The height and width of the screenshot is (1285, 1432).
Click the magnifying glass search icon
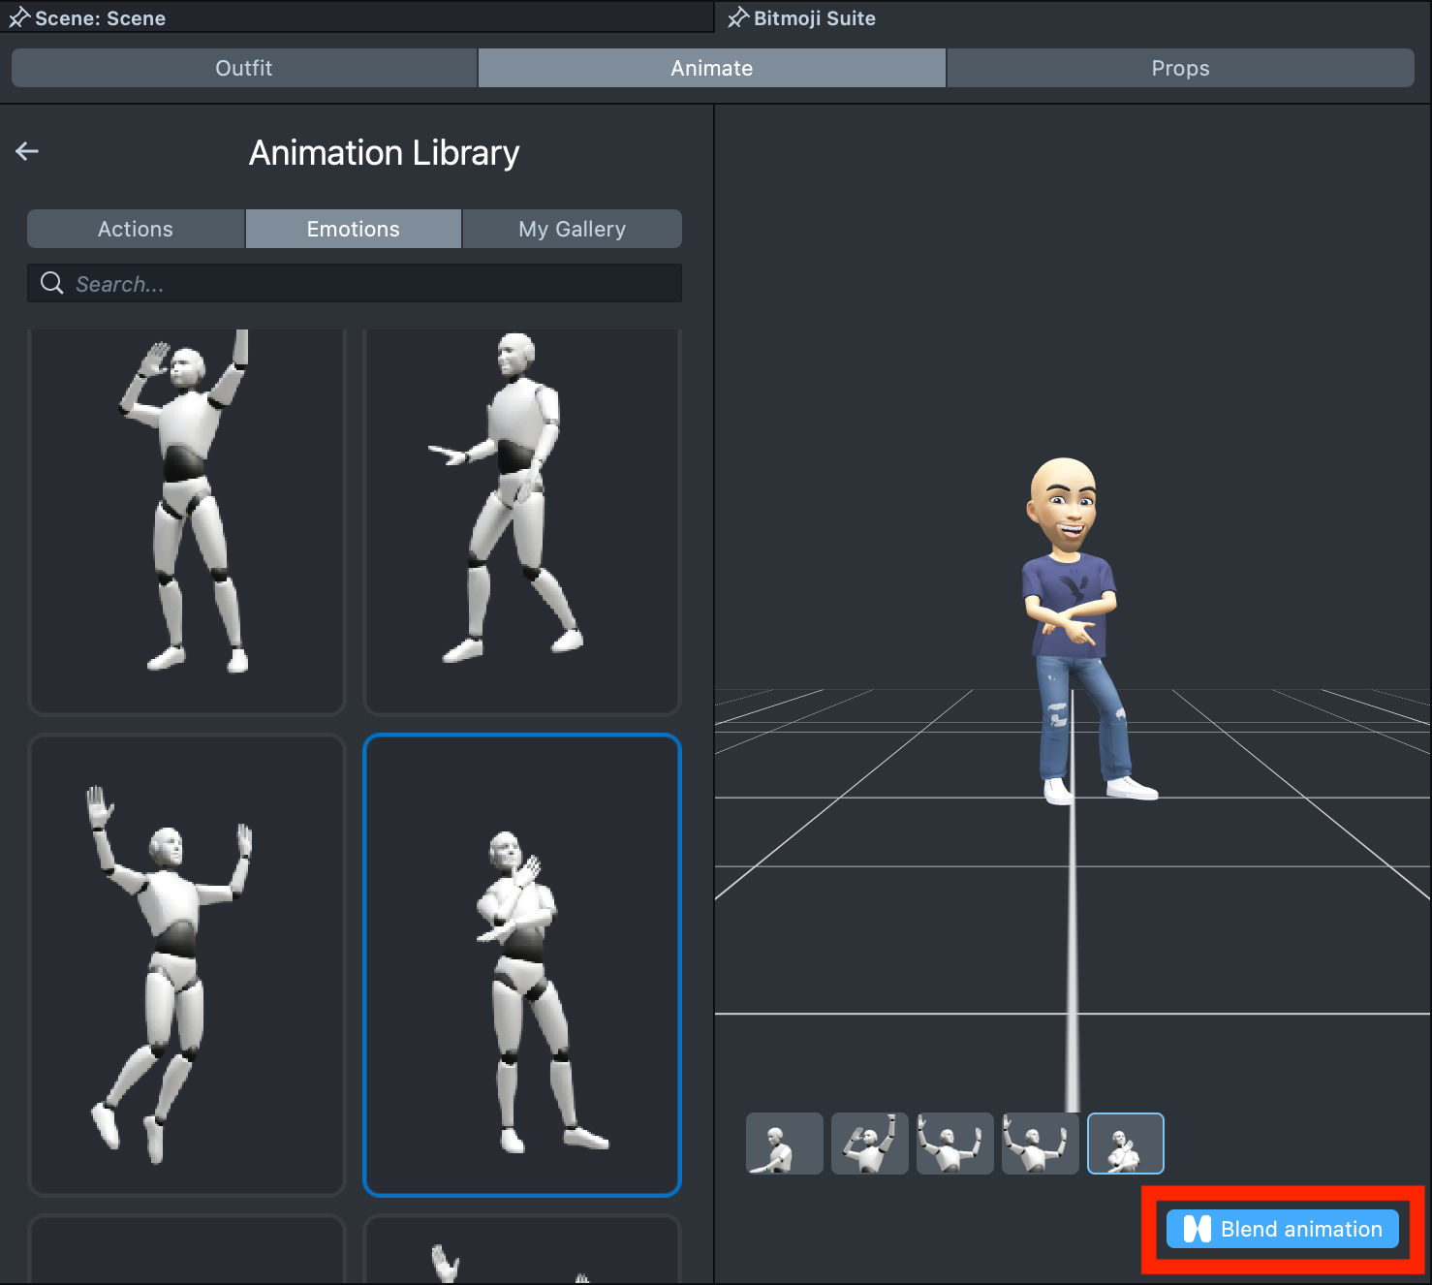pyautogui.click(x=51, y=283)
